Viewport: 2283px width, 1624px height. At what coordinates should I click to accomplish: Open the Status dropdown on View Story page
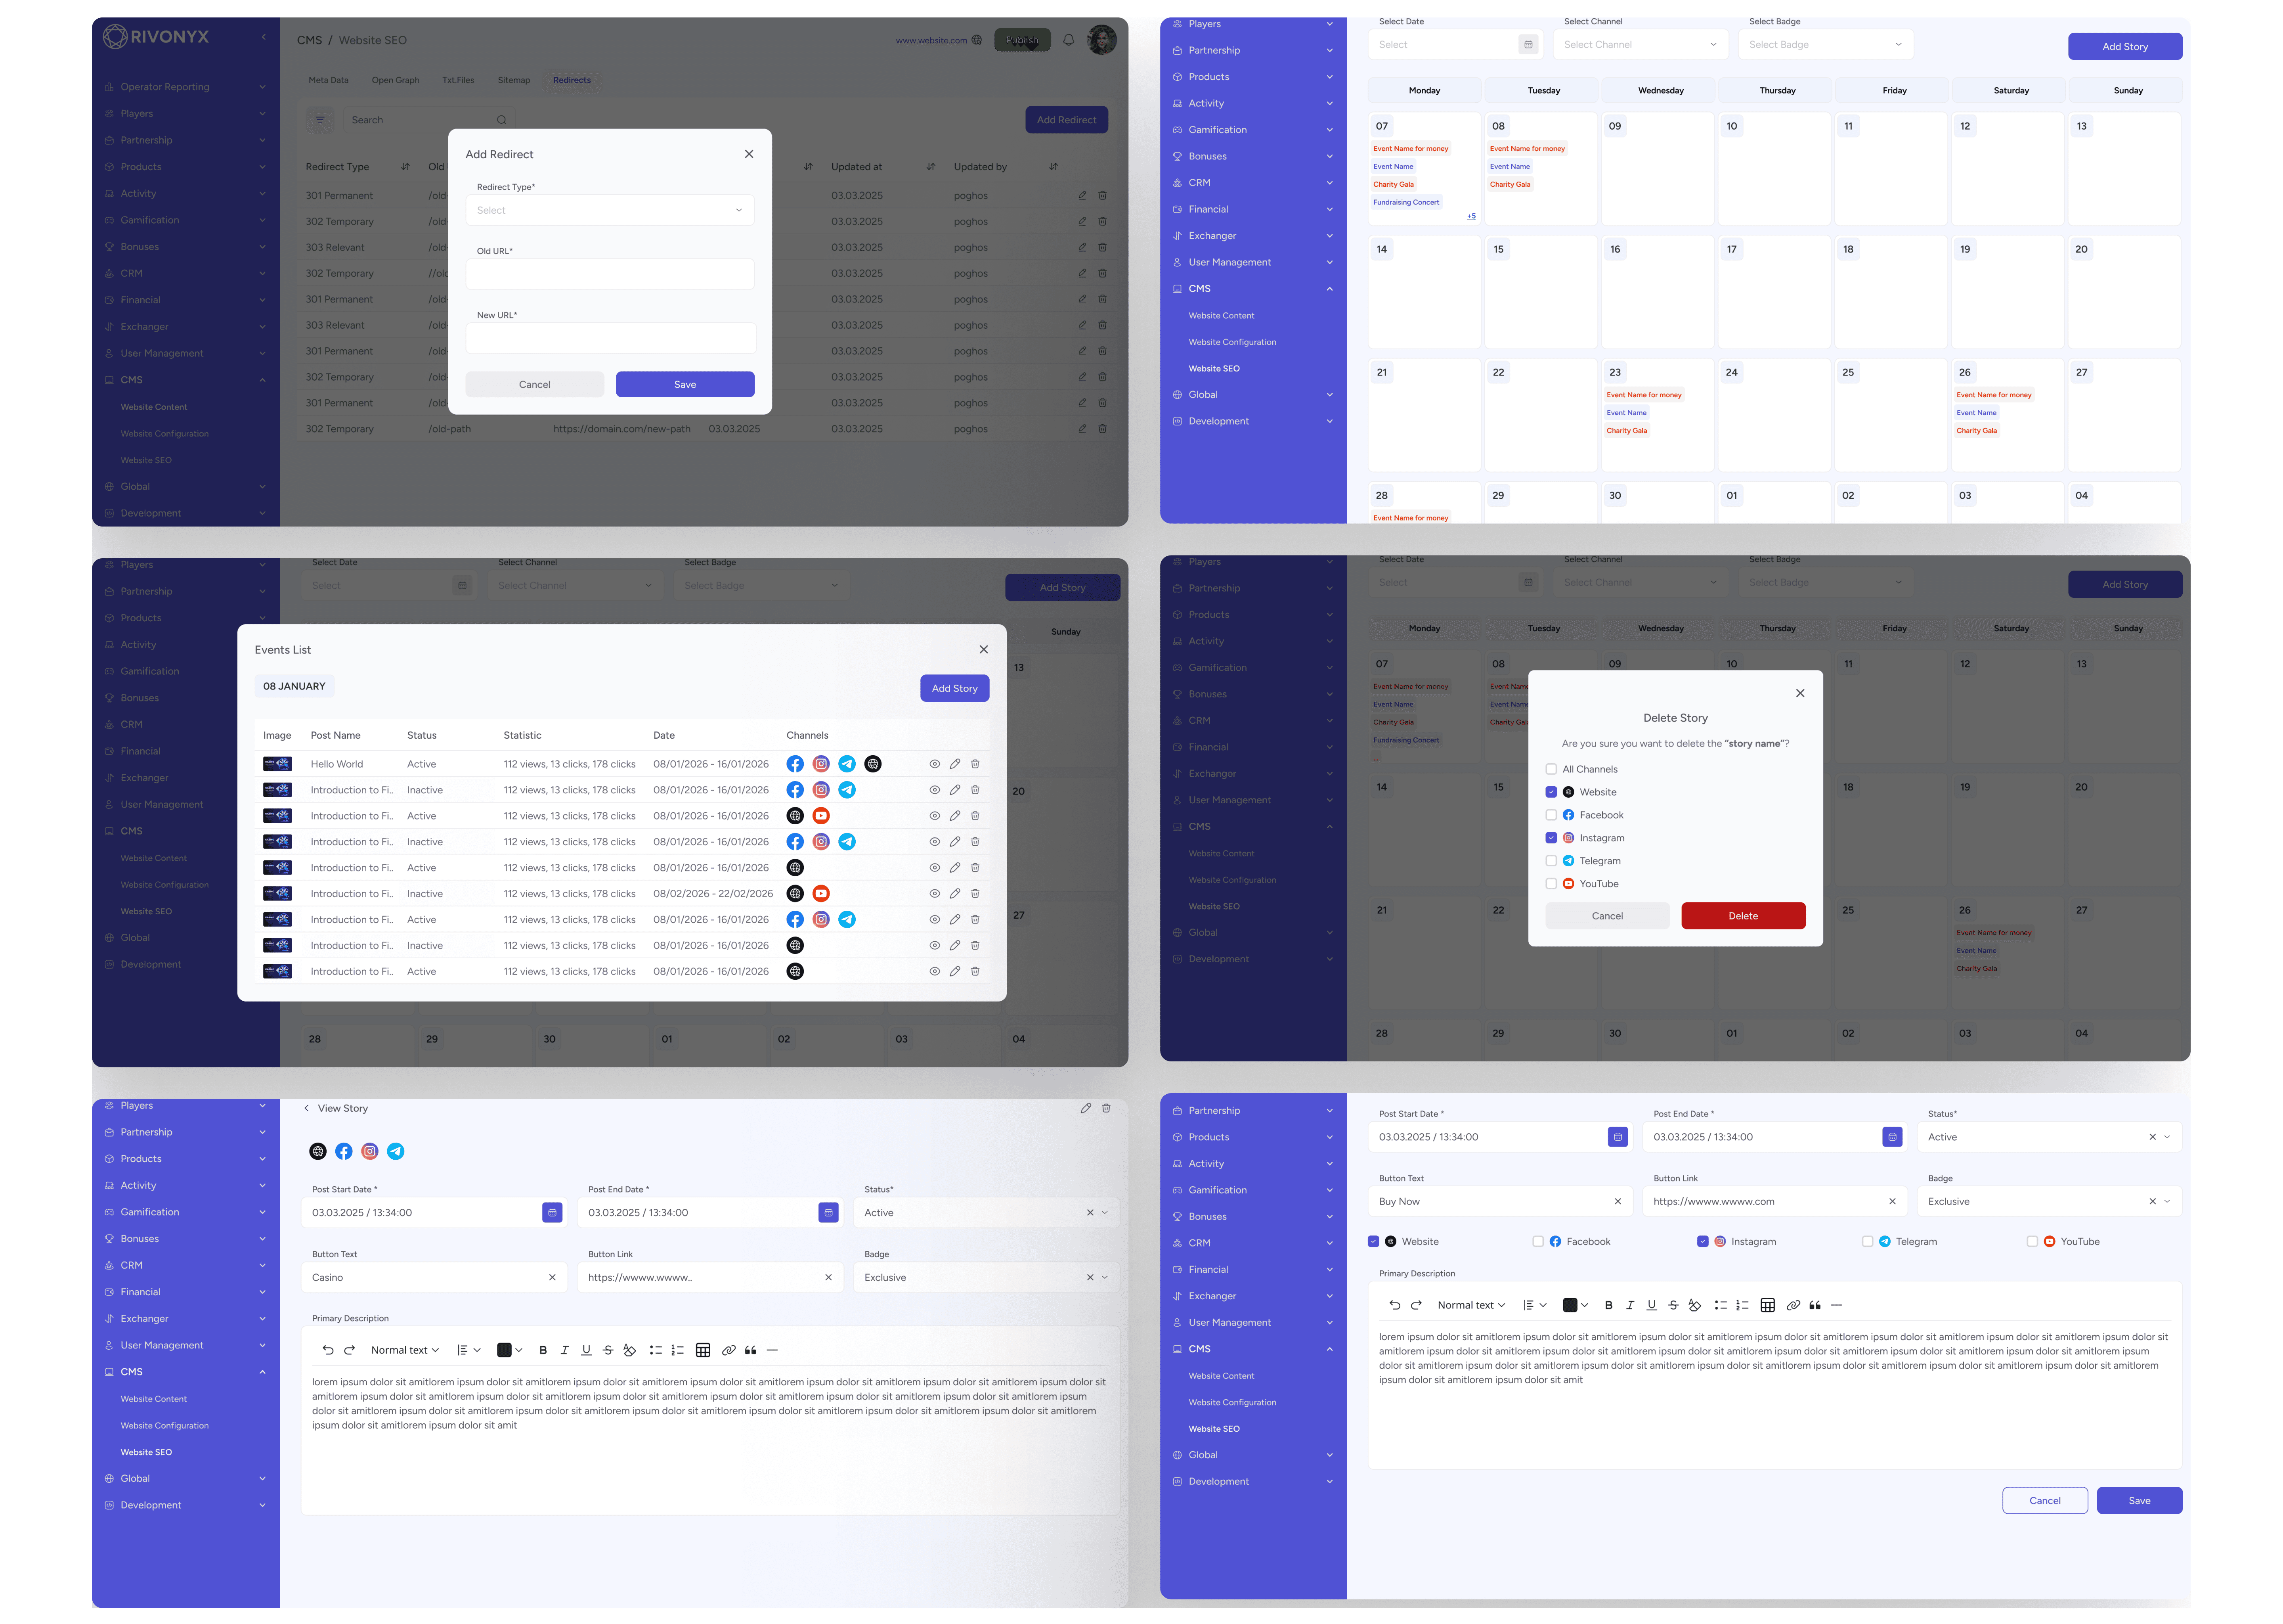click(986, 1213)
